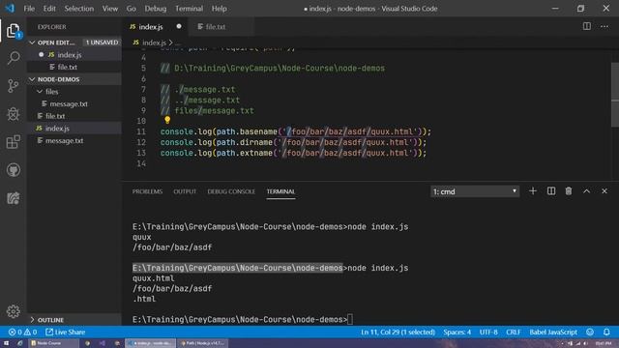Click the editor vertical scrollbar

[615, 95]
